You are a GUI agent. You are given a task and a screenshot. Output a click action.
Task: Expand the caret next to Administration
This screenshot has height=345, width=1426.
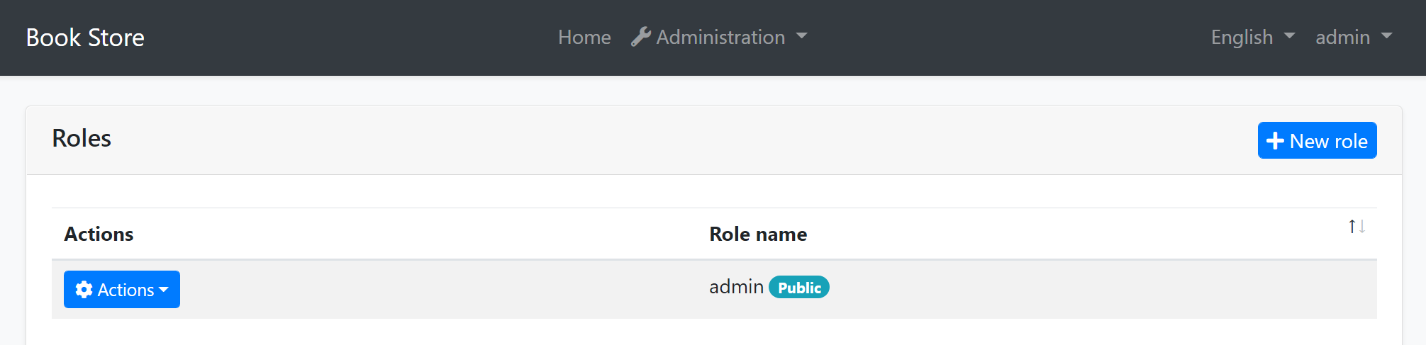802,36
